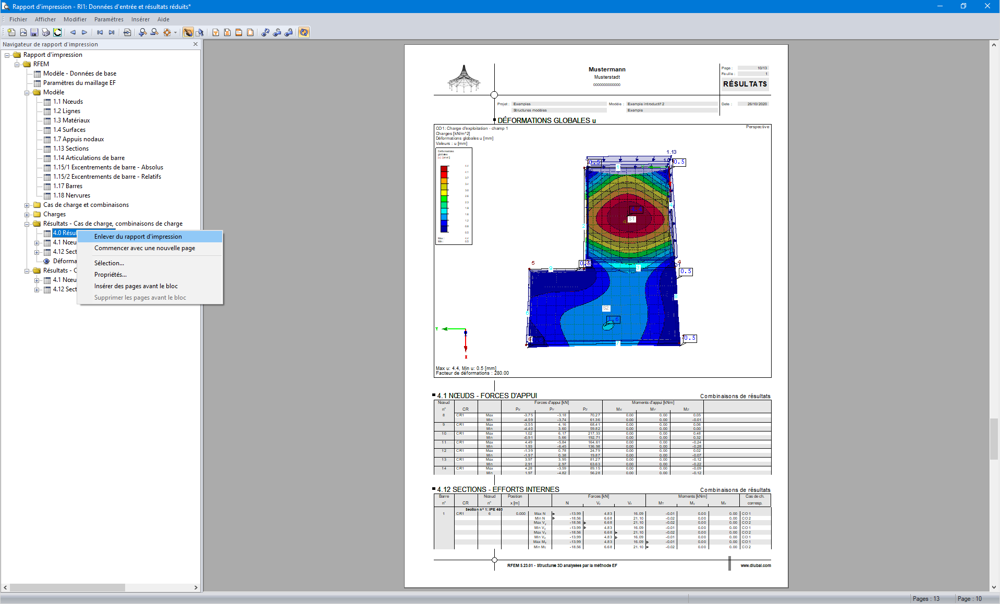1000x604 pixels.
Task: Save the report with the floppy disk icon
Action: coord(34,32)
